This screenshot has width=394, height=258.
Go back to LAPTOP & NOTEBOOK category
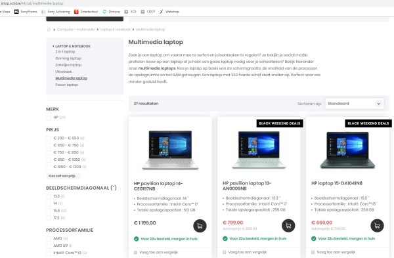coord(72,46)
